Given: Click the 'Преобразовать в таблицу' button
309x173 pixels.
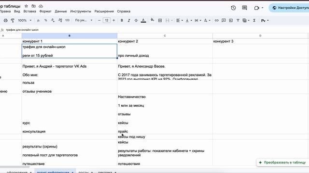Looking at the screenshot, I should [x=283, y=162].
